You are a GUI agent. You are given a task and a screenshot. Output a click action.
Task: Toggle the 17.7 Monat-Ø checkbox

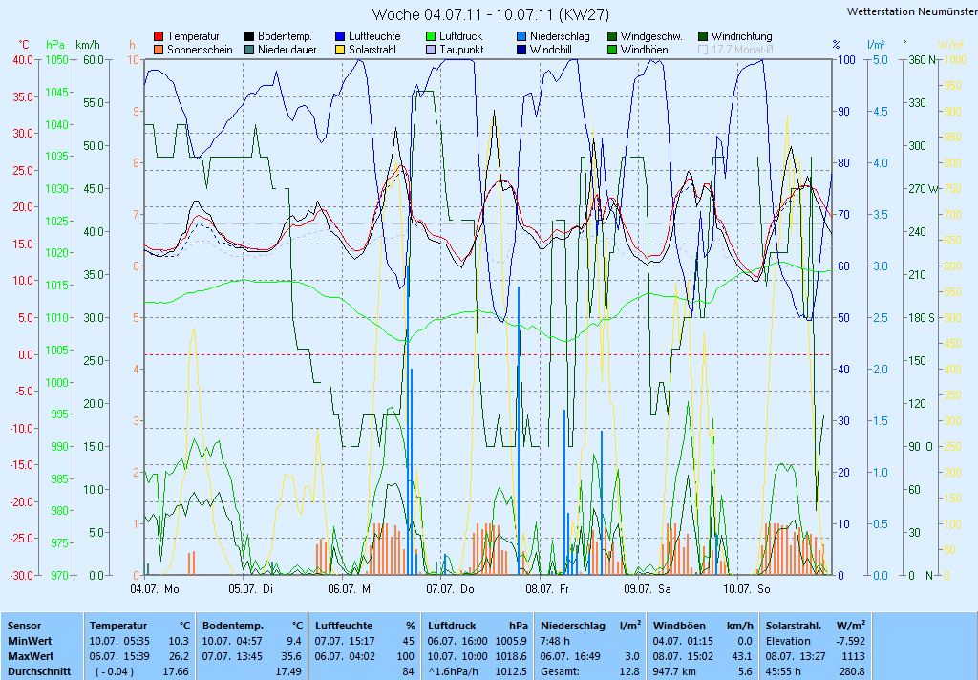point(704,50)
